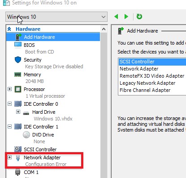This screenshot has width=186, height=178.
Task: Open the Windows 10 virtual machine dropdown
Action: click(x=56, y=17)
